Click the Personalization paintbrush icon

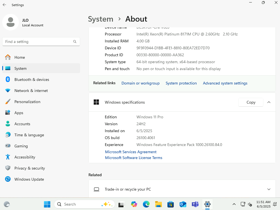click(x=8, y=101)
